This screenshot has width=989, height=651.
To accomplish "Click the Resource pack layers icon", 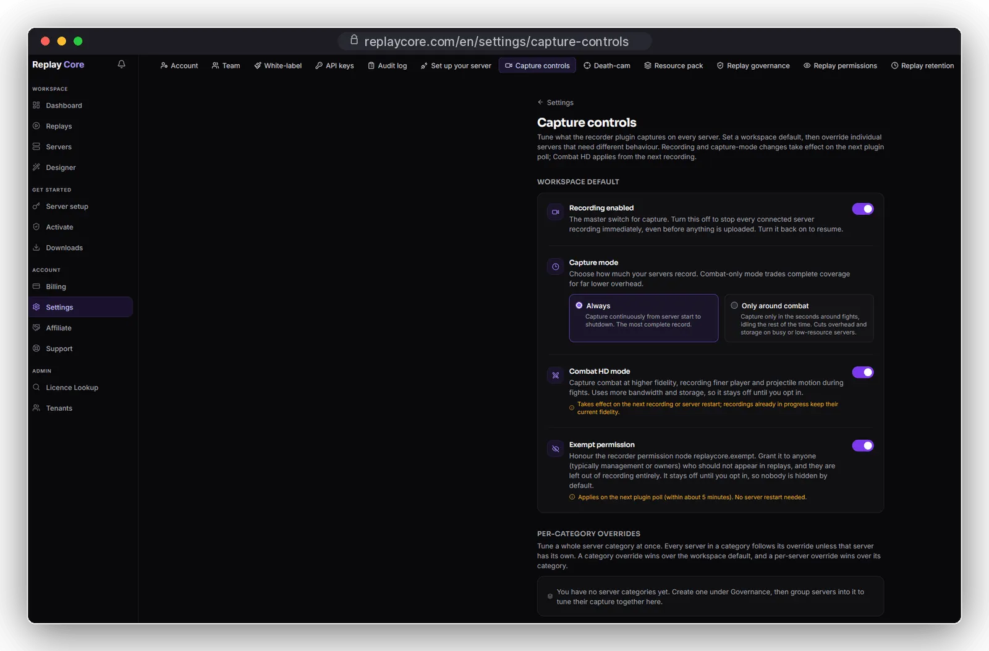I will click(x=648, y=65).
